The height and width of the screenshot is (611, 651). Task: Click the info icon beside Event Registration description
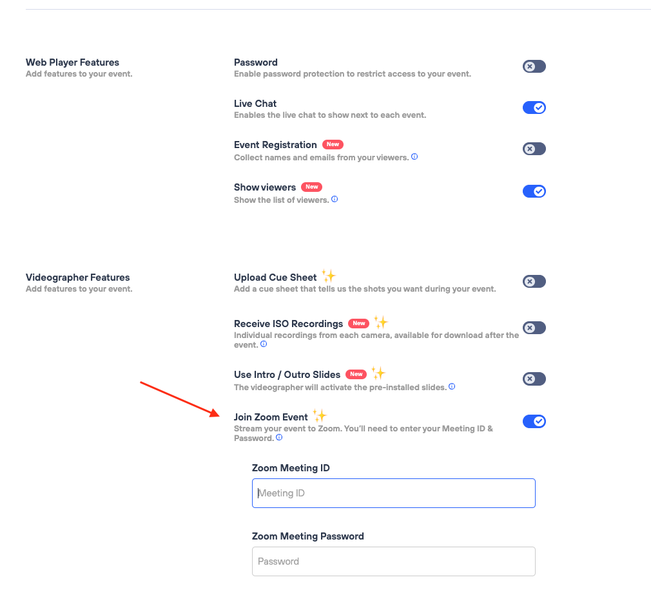point(414,156)
